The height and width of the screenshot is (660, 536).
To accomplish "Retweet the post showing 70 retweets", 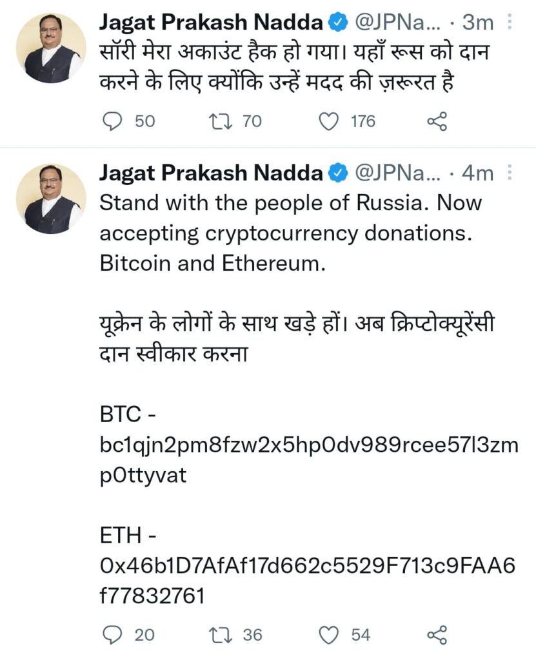I will click(223, 121).
